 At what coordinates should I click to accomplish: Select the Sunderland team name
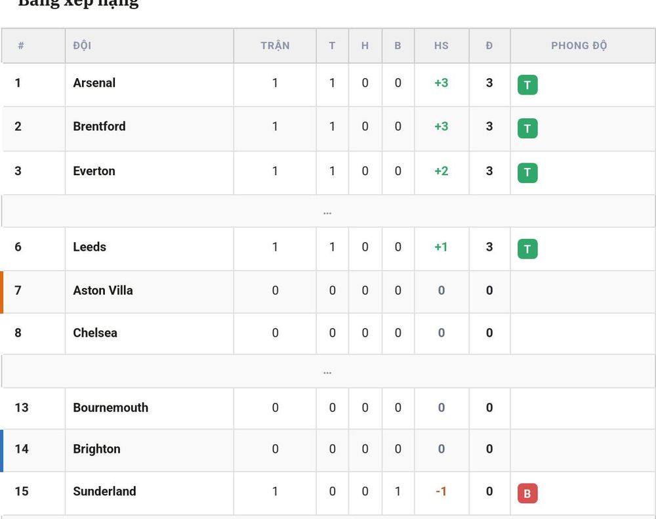click(104, 491)
